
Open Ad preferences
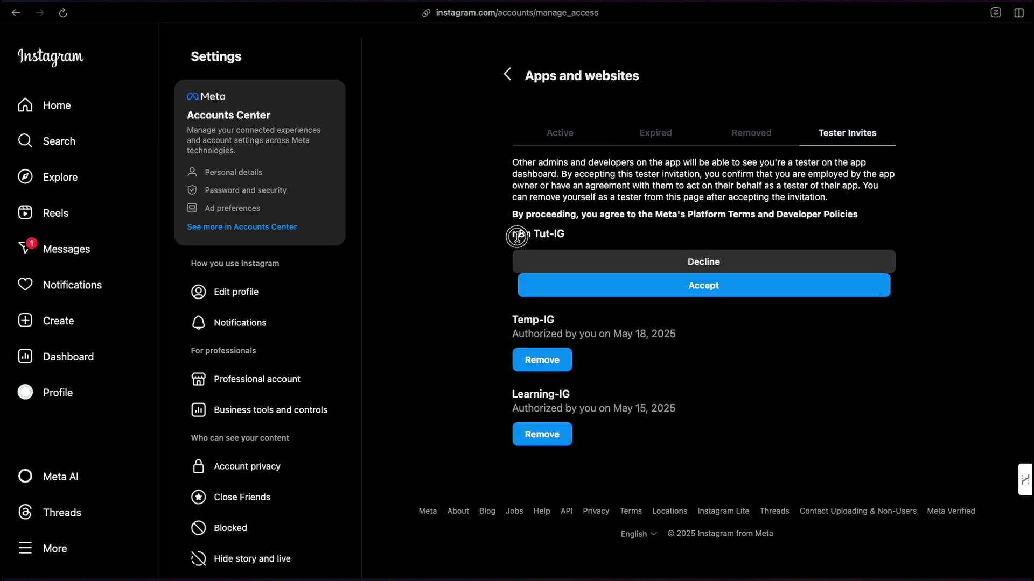tap(232, 208)
